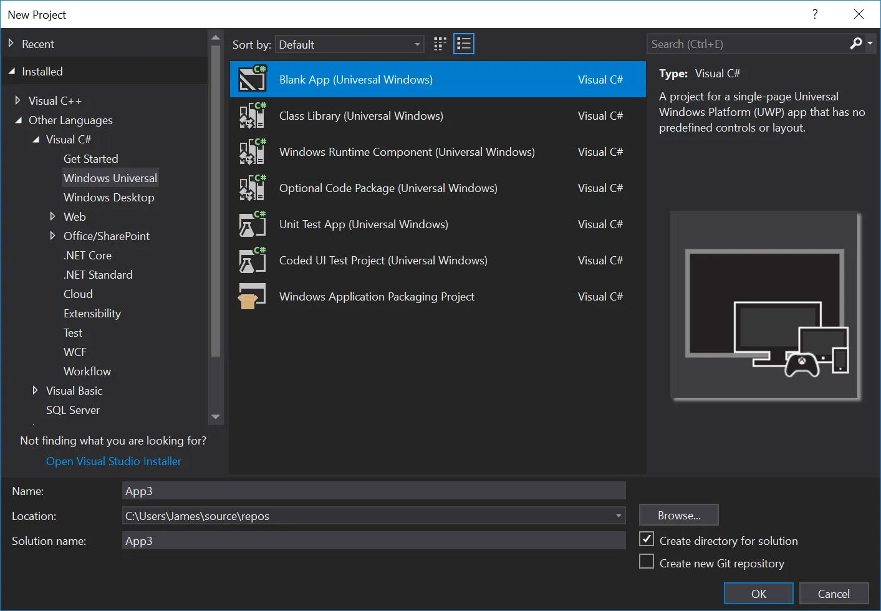The width and height of the screenshot is (881, 611).
Task: Select the Windows Desktop category
Action: [x=109, y=197]
